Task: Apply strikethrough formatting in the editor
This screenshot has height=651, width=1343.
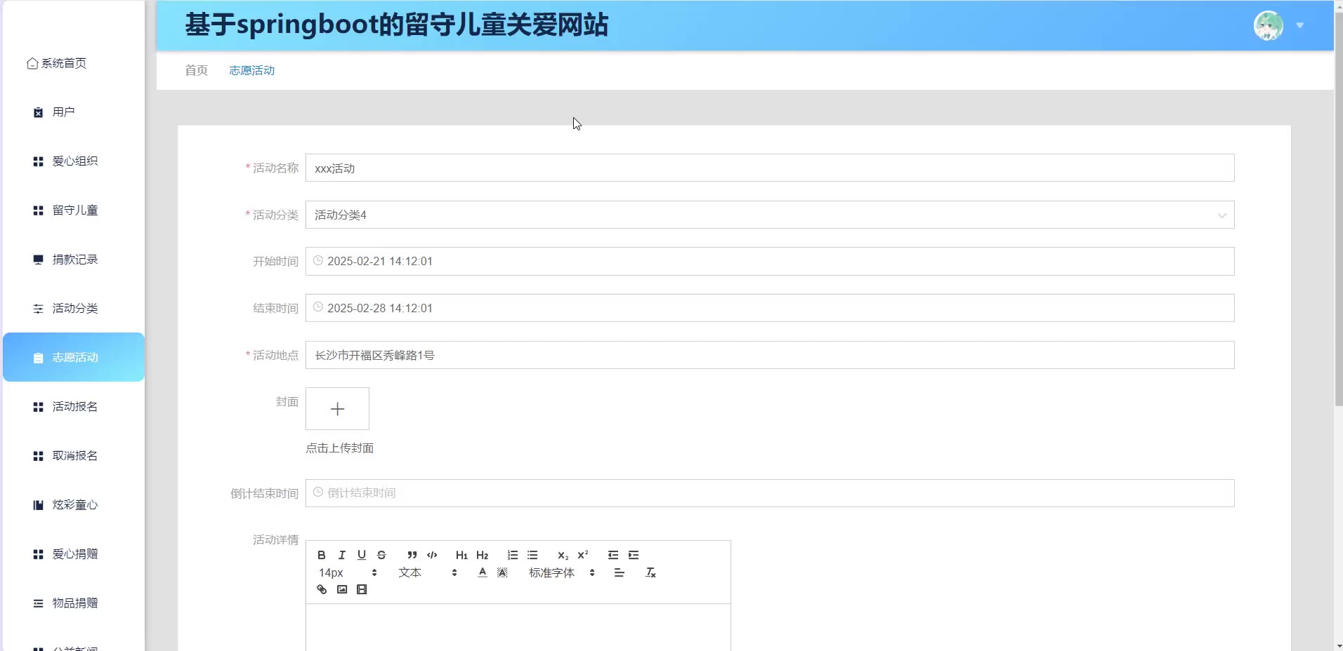Action: 381,555
